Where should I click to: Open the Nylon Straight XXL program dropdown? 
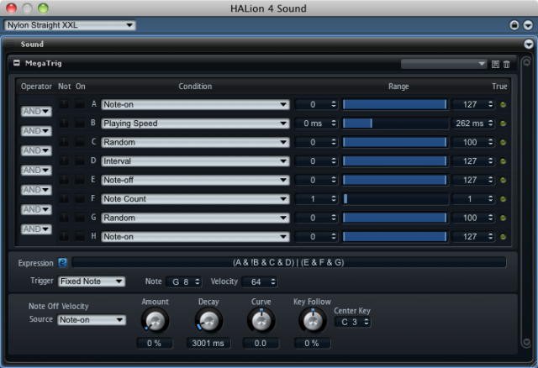70,25
